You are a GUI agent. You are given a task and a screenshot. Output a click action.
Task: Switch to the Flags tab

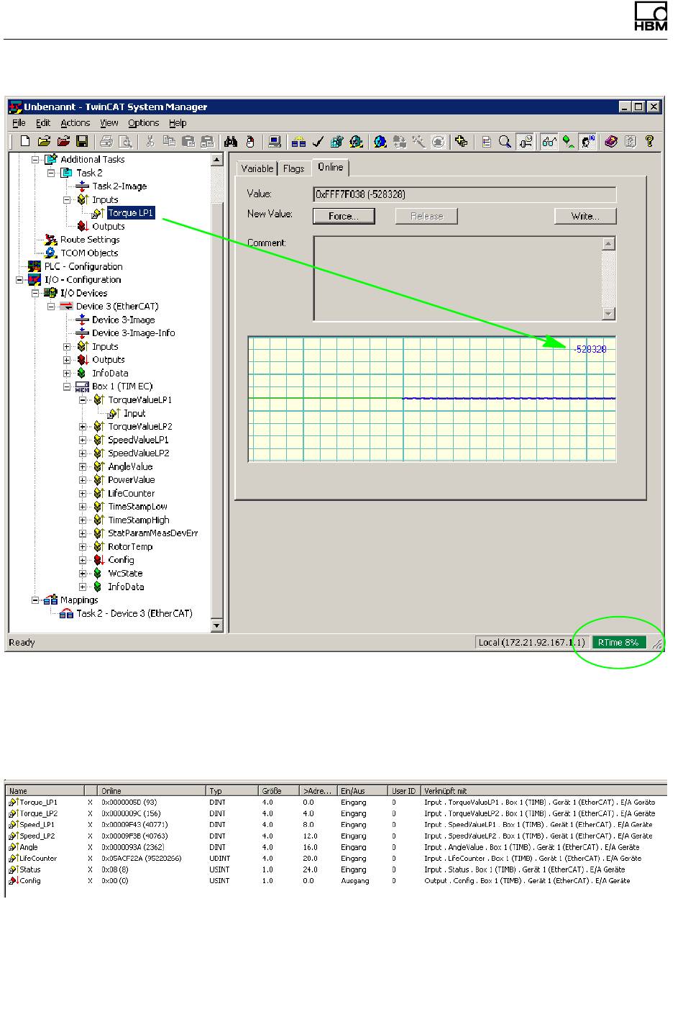[x=293, y=168]
